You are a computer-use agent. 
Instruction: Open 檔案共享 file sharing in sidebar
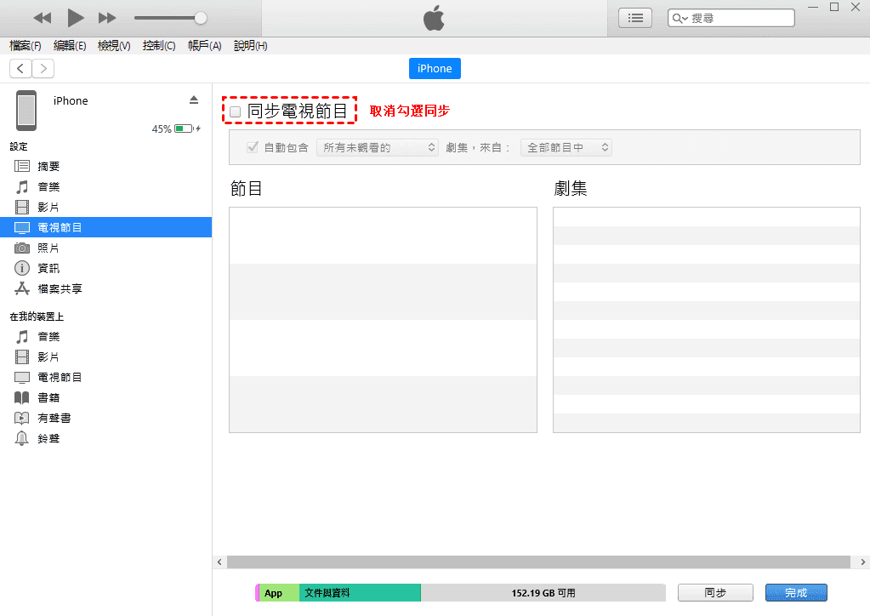[x=60, y=289]
